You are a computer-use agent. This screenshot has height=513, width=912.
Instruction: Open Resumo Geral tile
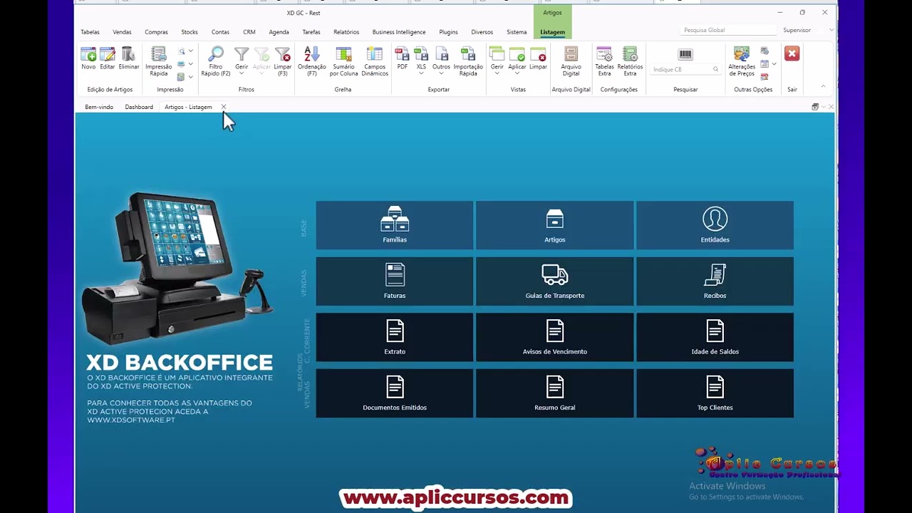(x=555, y=393)
